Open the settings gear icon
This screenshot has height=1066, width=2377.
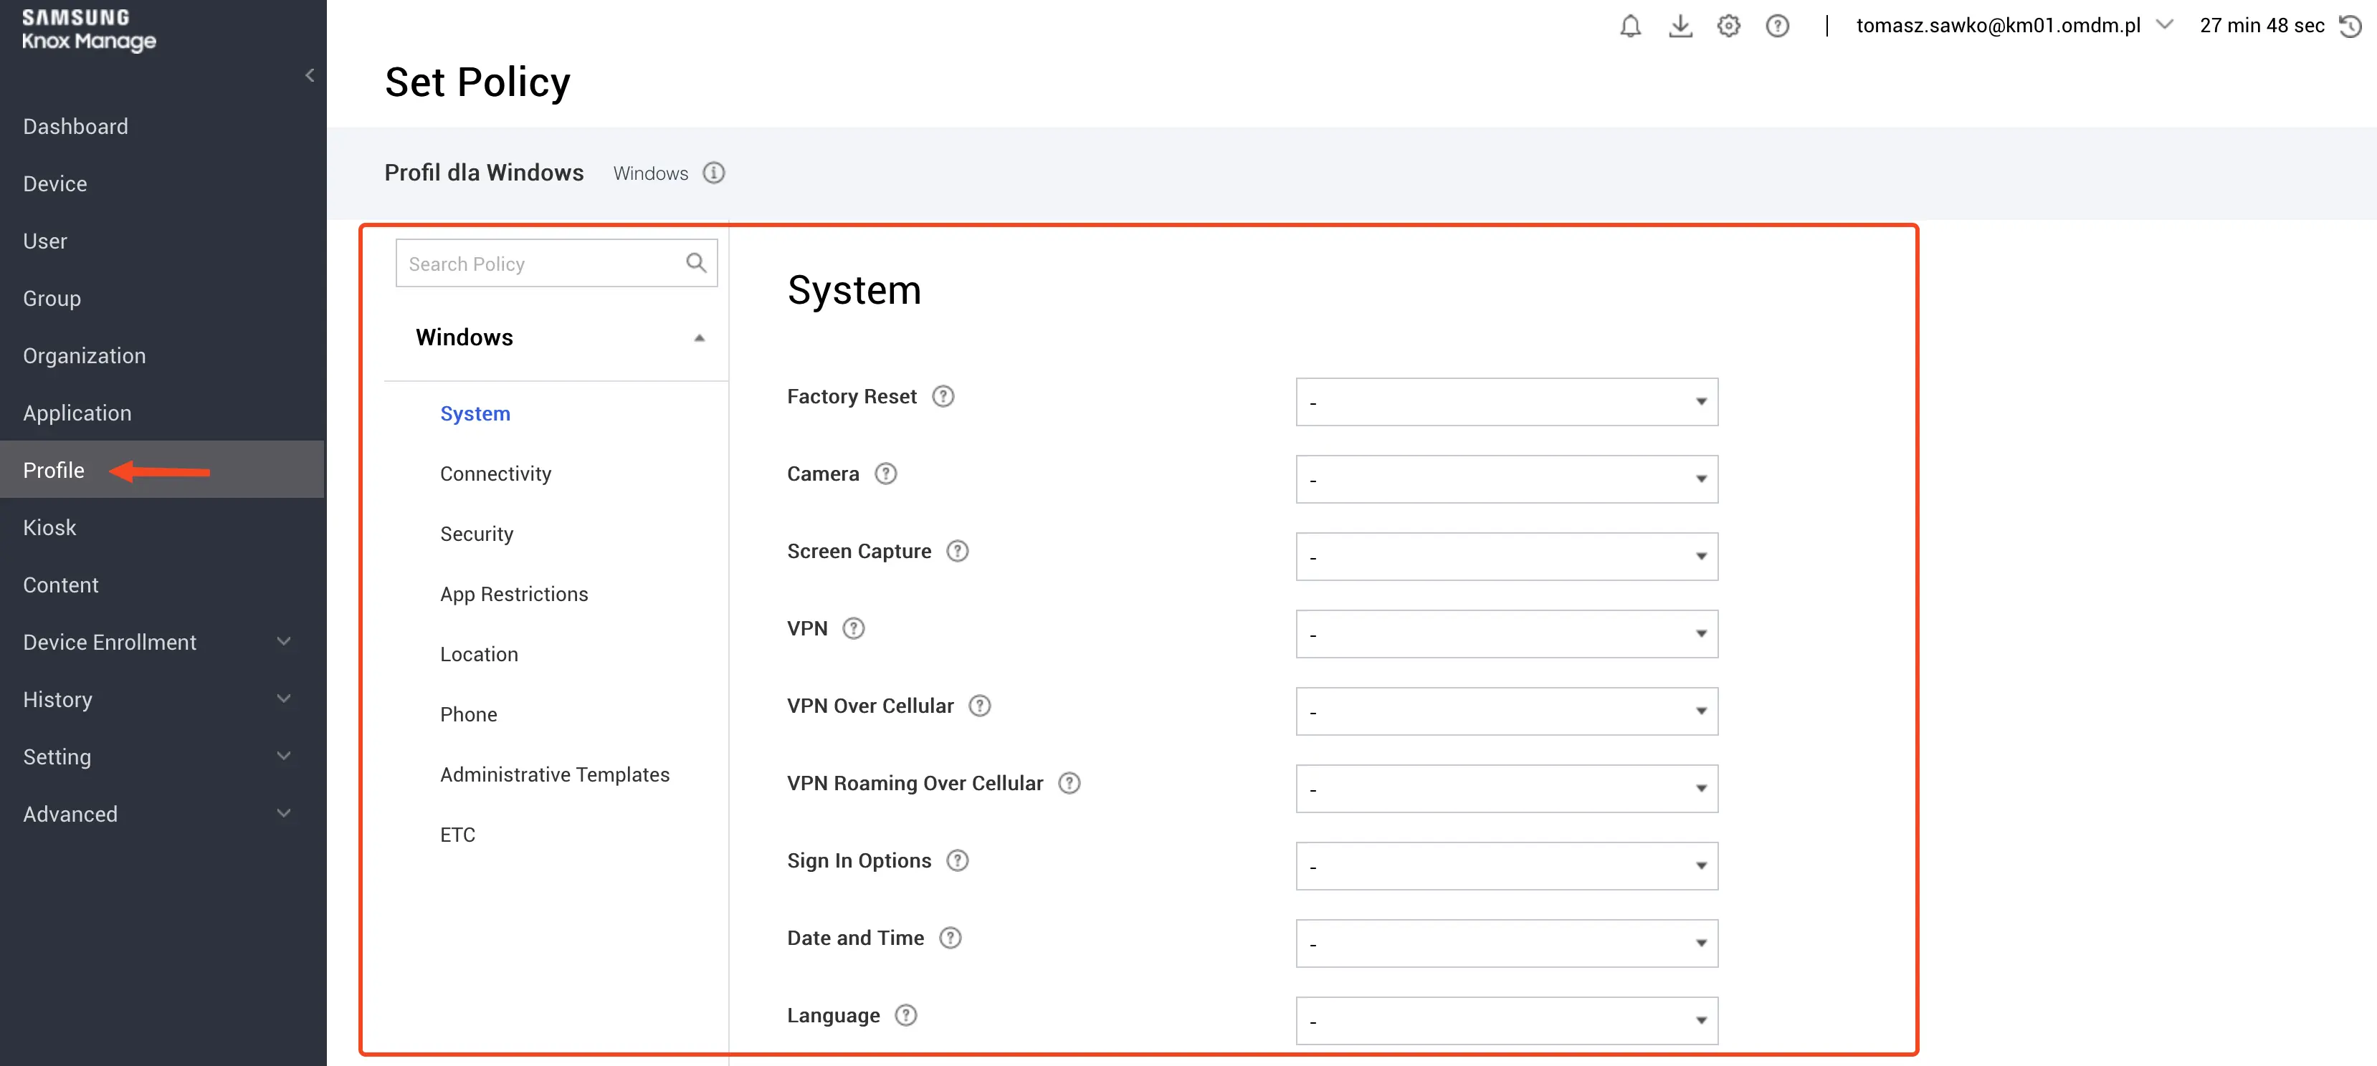1728,26
